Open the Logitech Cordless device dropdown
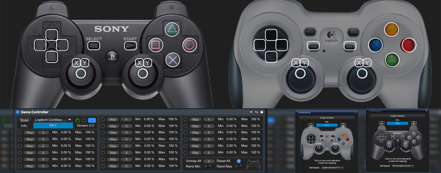Viewport: 441px width, 173px height. point(53,120)
